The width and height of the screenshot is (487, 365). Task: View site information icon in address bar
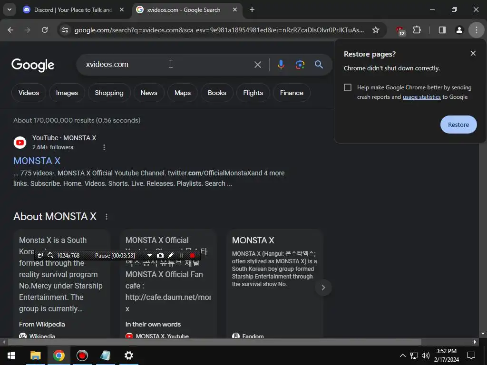coord(65,30)
